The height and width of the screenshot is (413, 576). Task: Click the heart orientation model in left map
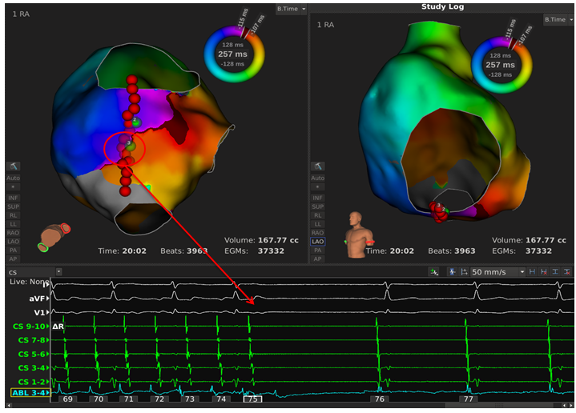click(56, 238)
